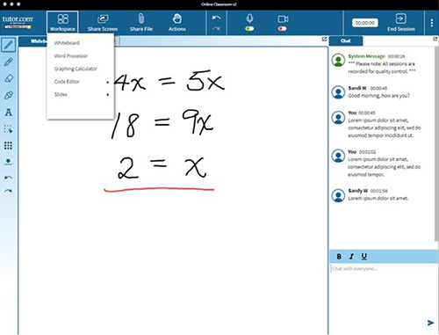Click the download whiteboard icon
The height and width of the screenshot is (335, 439).
[x=8, y=162]
